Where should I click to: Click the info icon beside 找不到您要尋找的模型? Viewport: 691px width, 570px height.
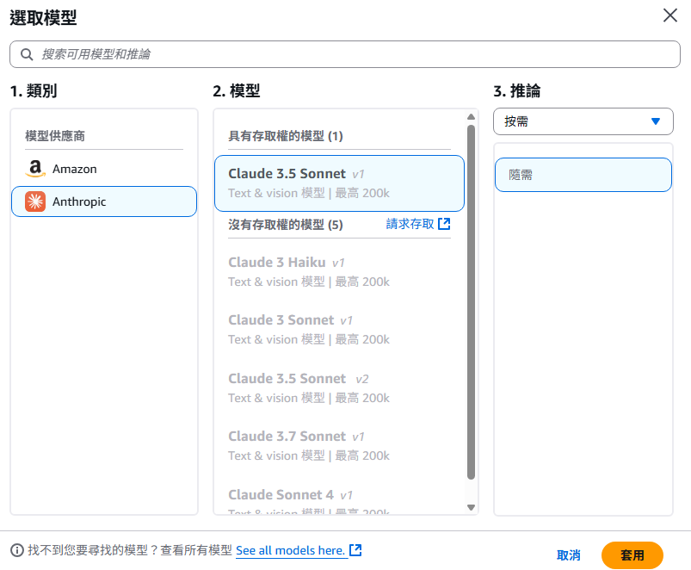[16, 550]
